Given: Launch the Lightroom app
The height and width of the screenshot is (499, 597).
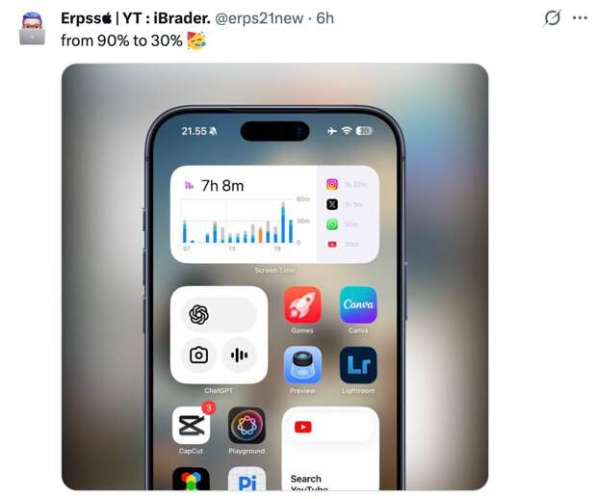Looking at the screenshot, I should click(x=358, y=365).
